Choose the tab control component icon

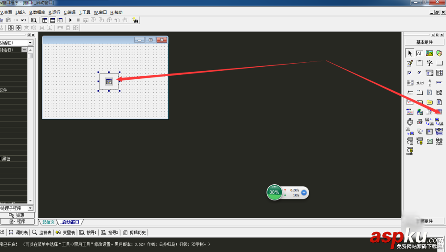419,92
